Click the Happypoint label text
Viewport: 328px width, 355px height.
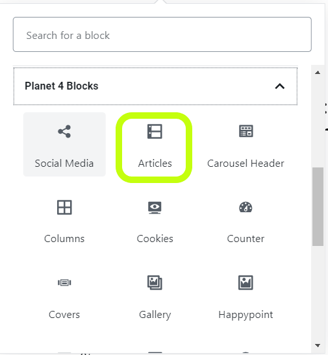pos(246,315)
